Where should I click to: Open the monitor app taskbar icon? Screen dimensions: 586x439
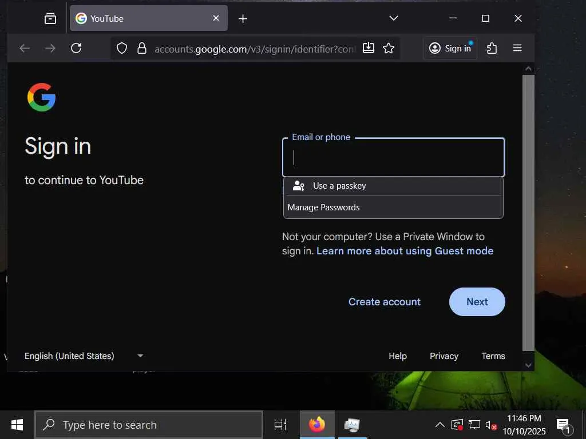click(x=352, y=425)
